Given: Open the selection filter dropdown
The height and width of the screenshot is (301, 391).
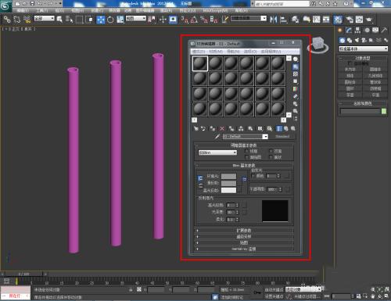Looking at the screenshot, I should (45, 19).
